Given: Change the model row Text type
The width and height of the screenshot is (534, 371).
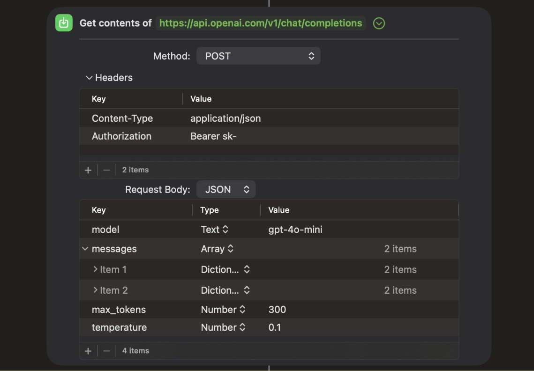Looking at the screenshot, I should (215, 230).
